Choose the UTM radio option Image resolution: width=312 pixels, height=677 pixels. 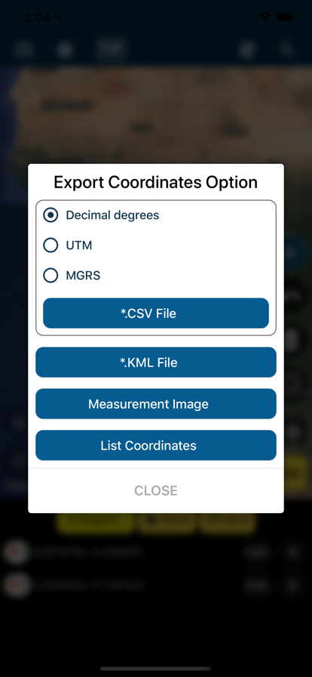click(50, 246)
